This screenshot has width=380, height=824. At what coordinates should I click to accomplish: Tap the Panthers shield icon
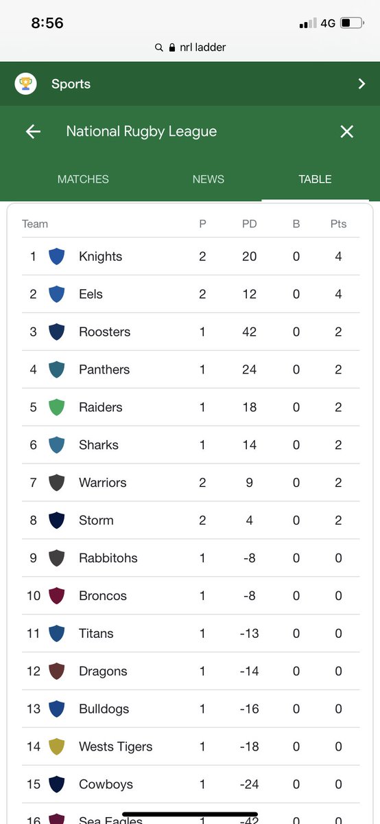[57, 369]
